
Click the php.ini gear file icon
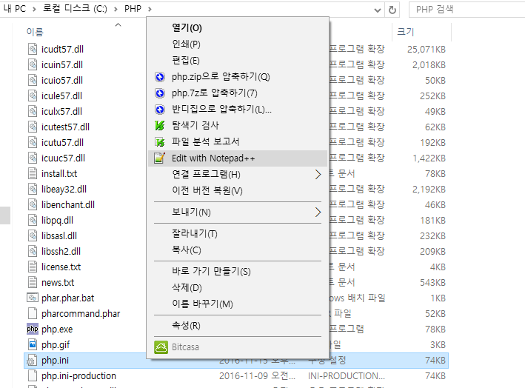32,360
